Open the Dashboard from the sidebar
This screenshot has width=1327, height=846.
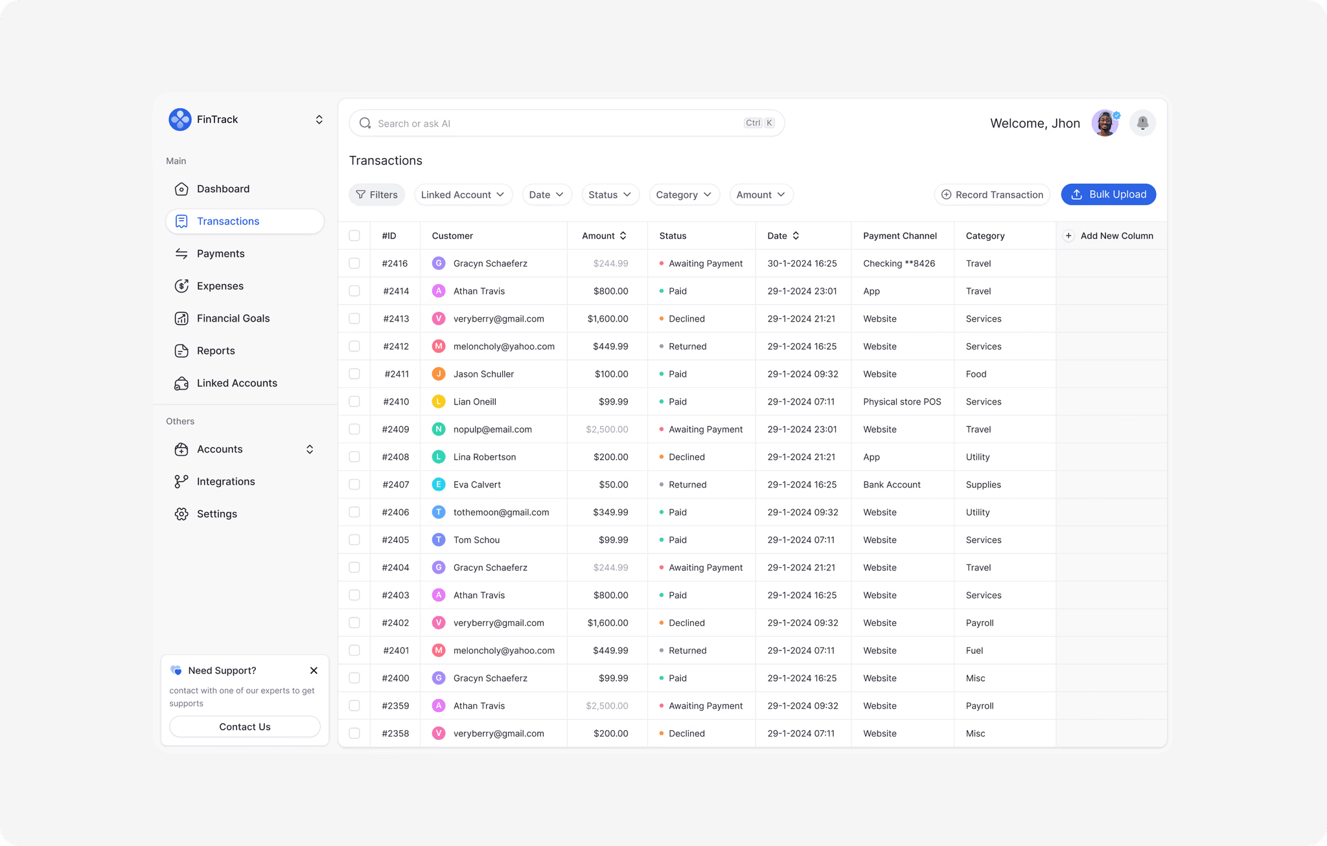click(x=181, y=188)
